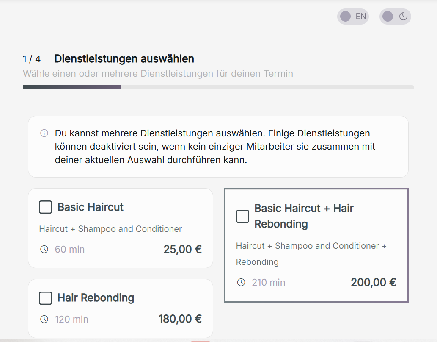The height and width of the screenshot is (342, 437).
Task: Click the 1 / 4 step indicator
Action: point(32,59)
